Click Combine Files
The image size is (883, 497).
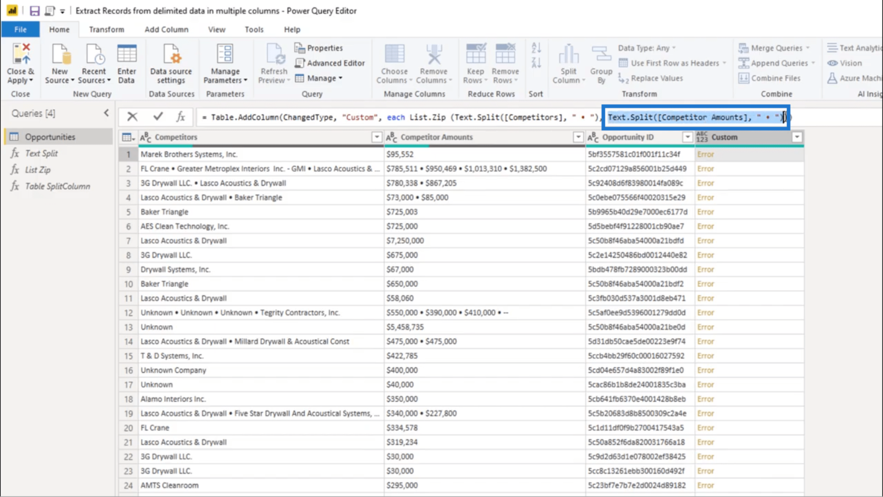tap(769, 78)
